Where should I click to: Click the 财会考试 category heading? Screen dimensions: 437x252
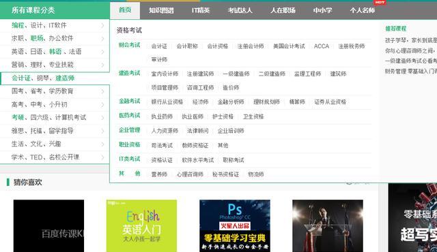pyautogui.click(x=129, y=45)
